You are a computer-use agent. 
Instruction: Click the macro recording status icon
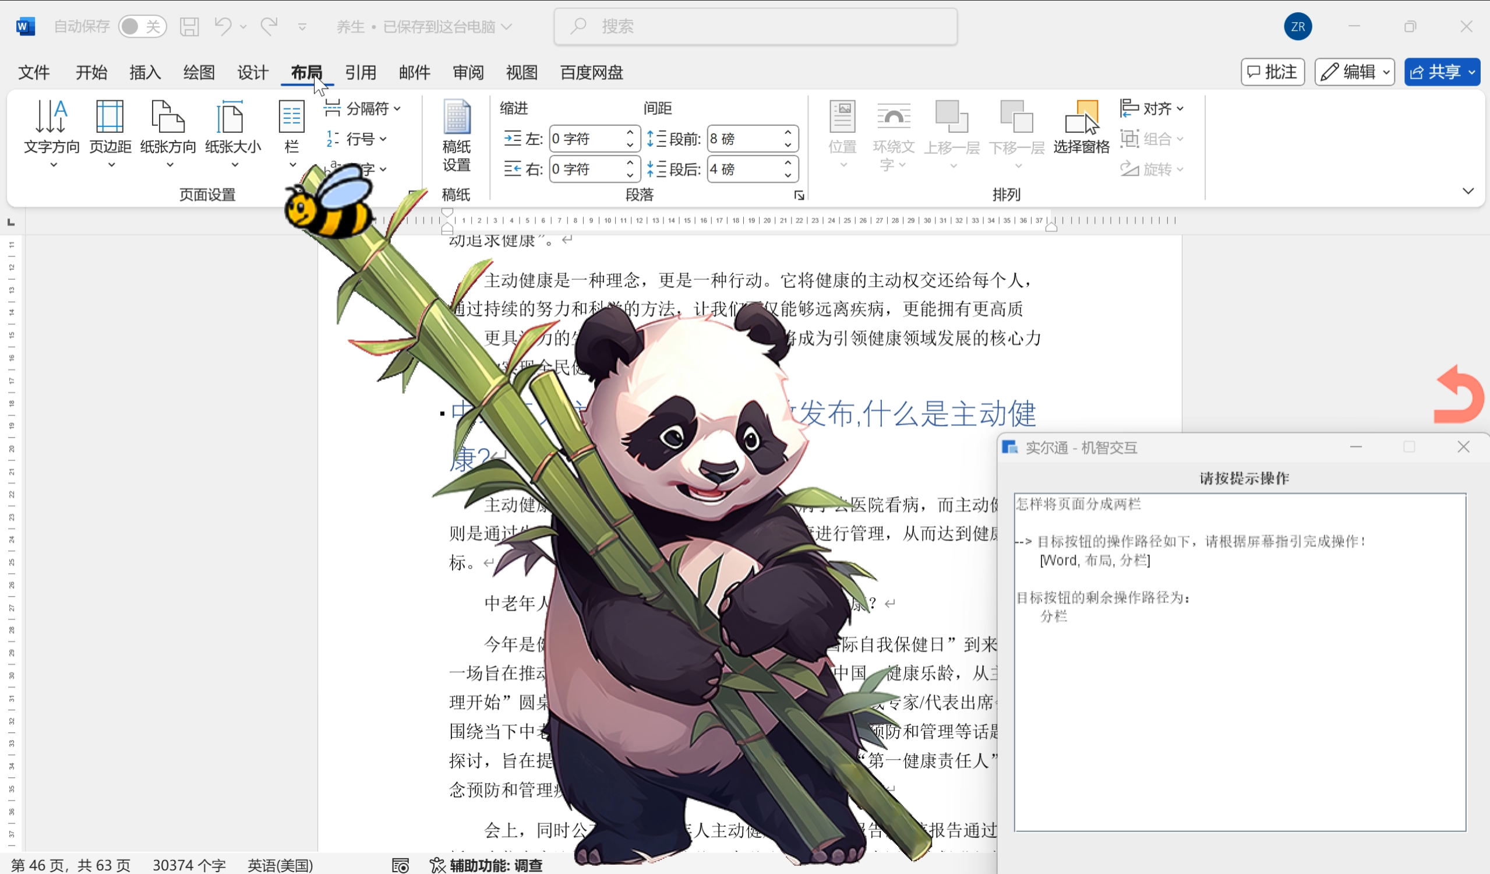[x=400, y=865]
